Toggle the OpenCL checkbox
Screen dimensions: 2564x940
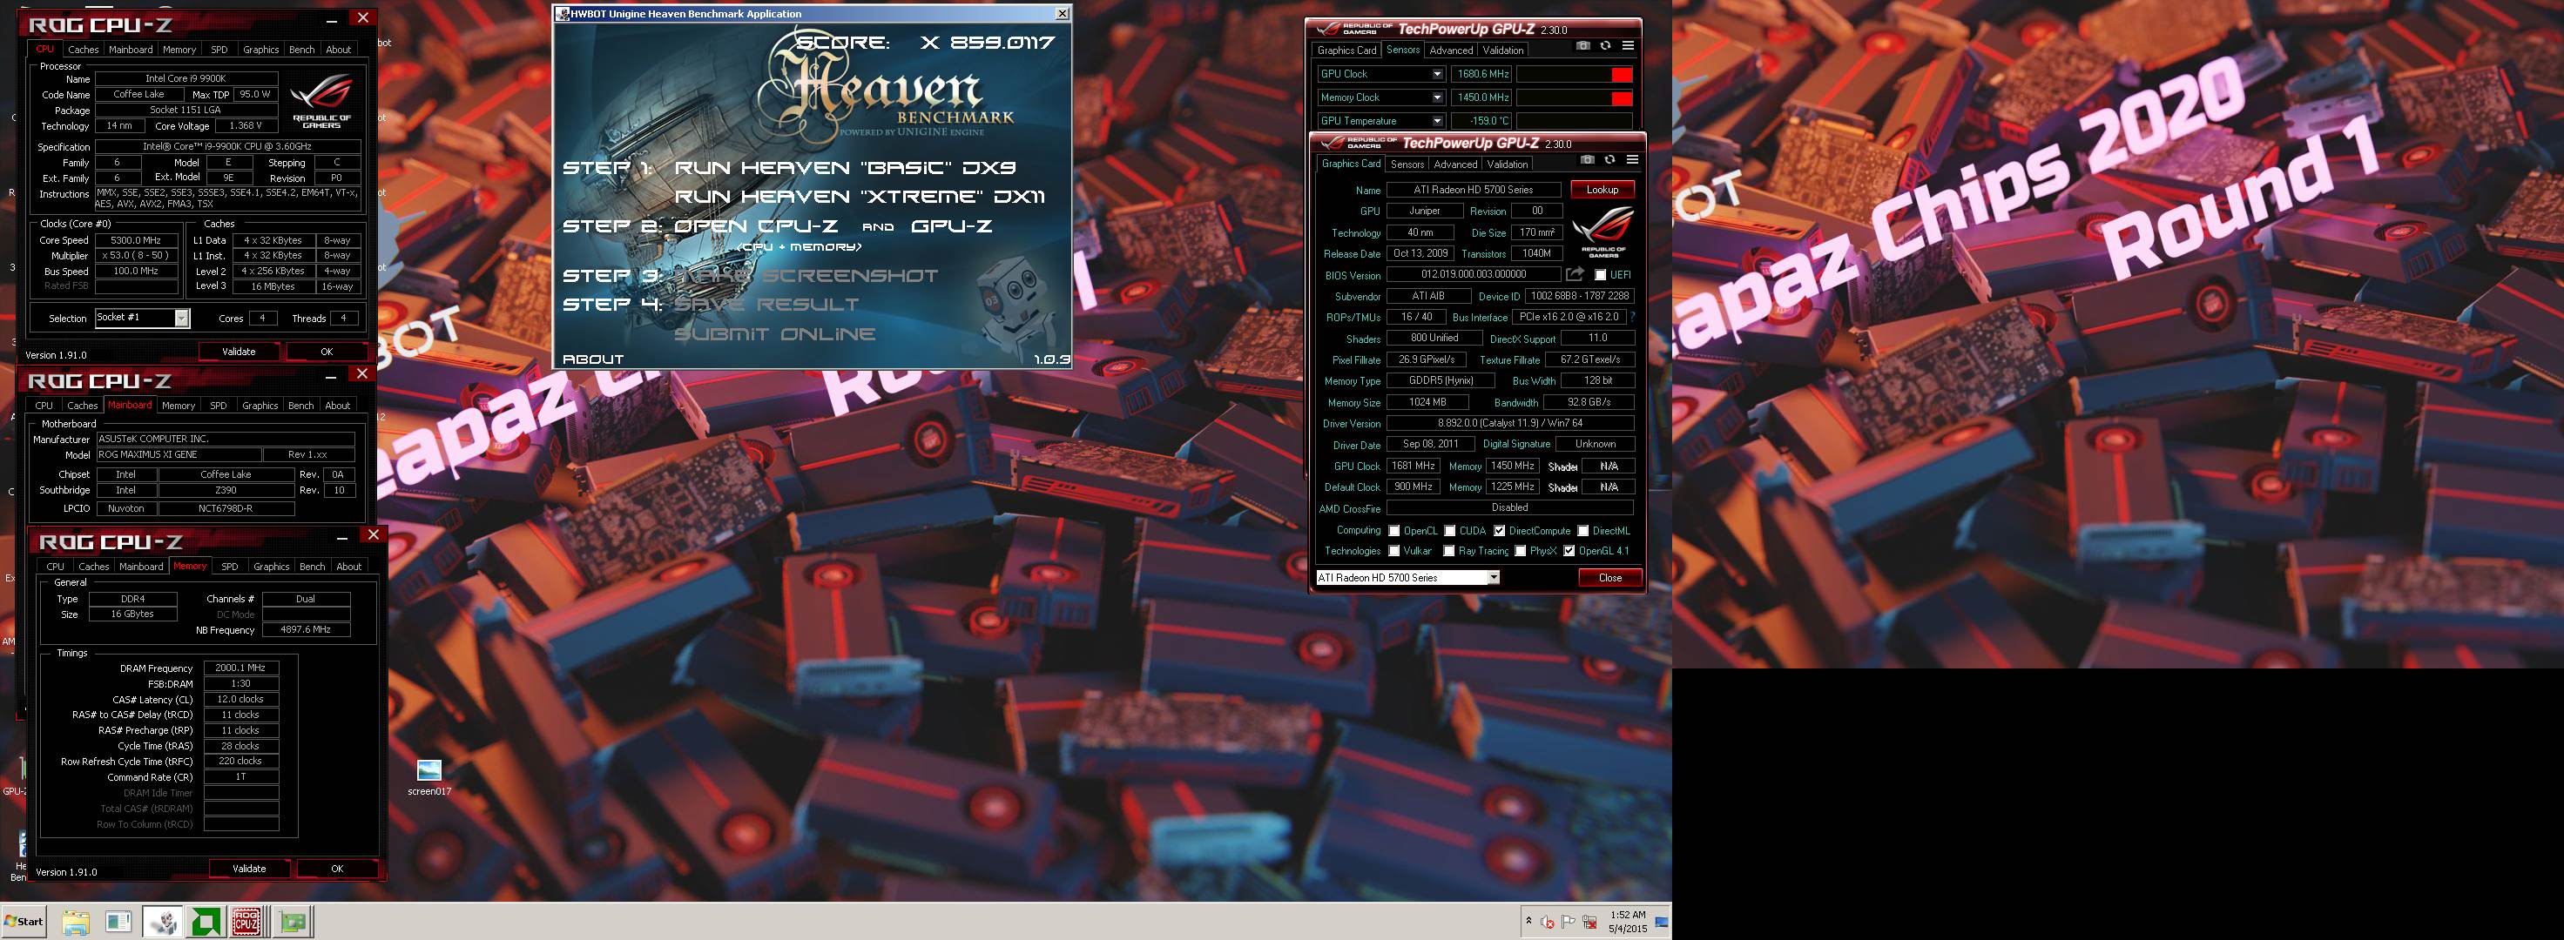[x=1394, y=531]
